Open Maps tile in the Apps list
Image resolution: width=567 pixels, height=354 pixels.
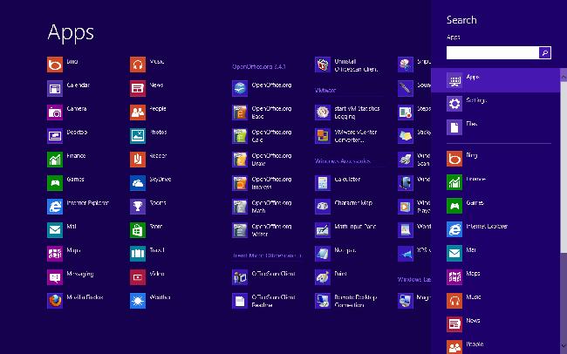[x=55, y=254]
